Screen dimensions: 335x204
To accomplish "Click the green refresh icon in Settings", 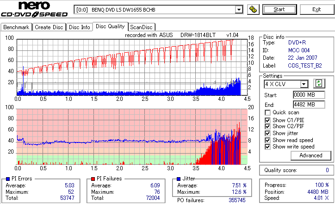I will pos(319,84).
